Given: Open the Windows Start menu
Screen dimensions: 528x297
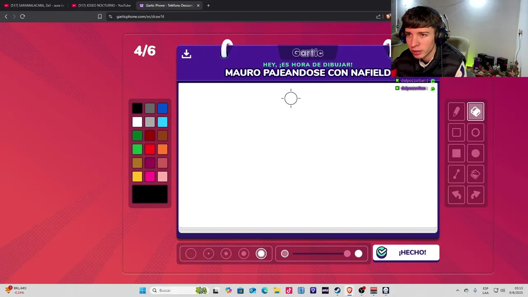Looking at the screenshot, I should 143,290.
